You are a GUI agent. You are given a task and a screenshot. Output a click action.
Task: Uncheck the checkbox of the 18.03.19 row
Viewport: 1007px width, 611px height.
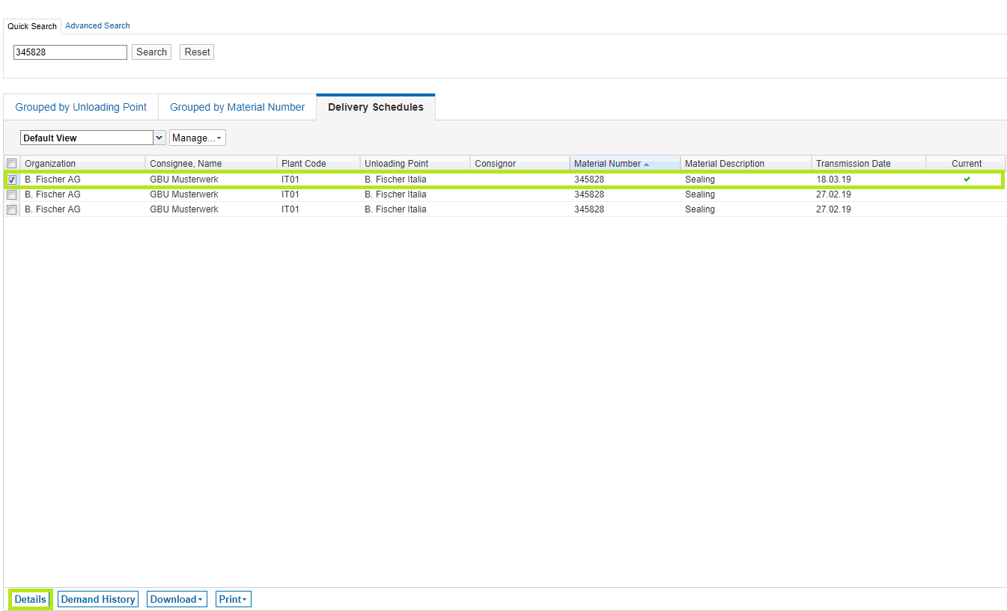(x=12, y=179)
